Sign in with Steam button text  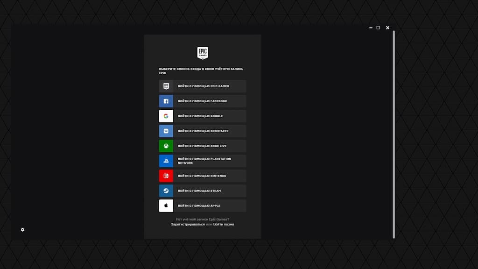point(199,191)
